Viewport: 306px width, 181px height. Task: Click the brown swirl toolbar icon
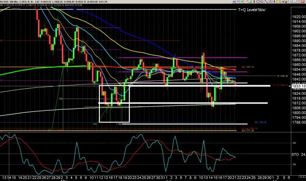tap(286, 2)
